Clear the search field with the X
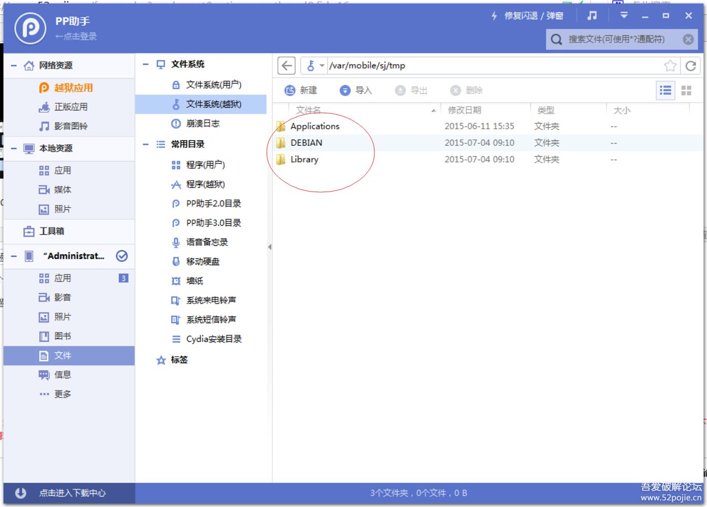 point(688,39)
